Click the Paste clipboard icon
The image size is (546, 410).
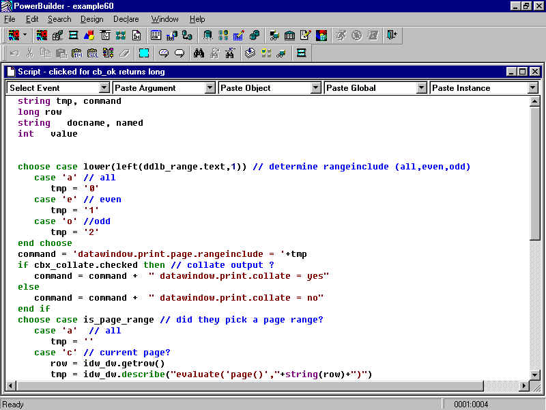point(61,53)
